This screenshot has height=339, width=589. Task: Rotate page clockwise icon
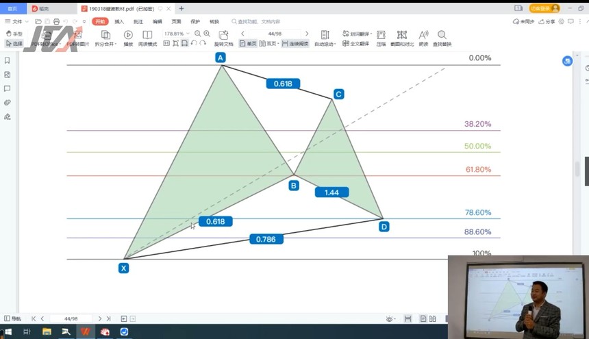click(203, 44)
